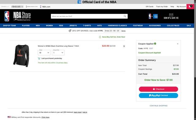This screenshot has height=120, width=196.
Task: Click the NBA and American Express partner logo
Action: (x=153, y=16)
